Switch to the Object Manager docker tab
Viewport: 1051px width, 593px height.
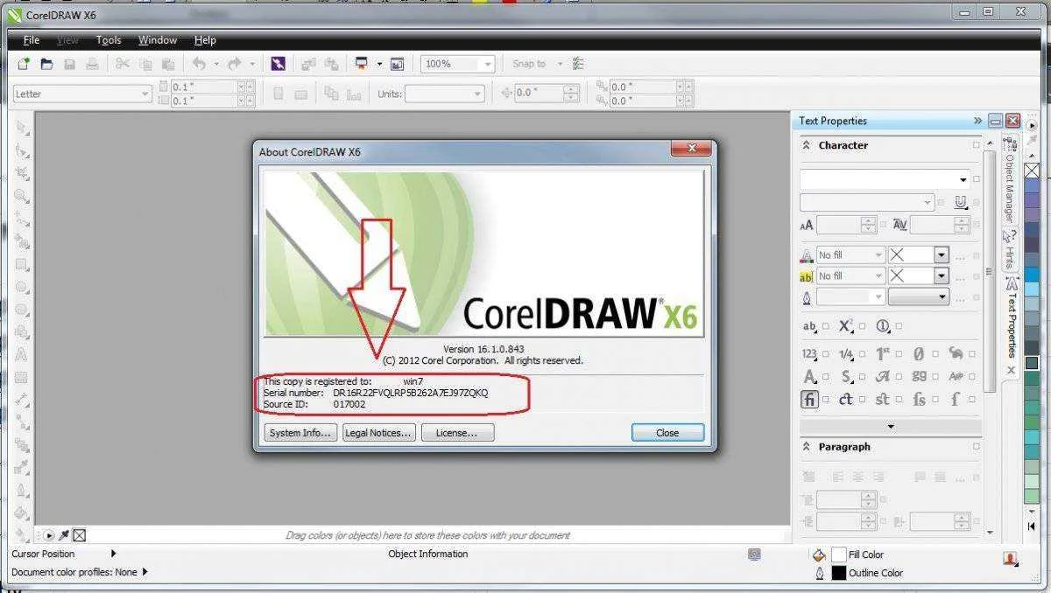click(1009, 180)
